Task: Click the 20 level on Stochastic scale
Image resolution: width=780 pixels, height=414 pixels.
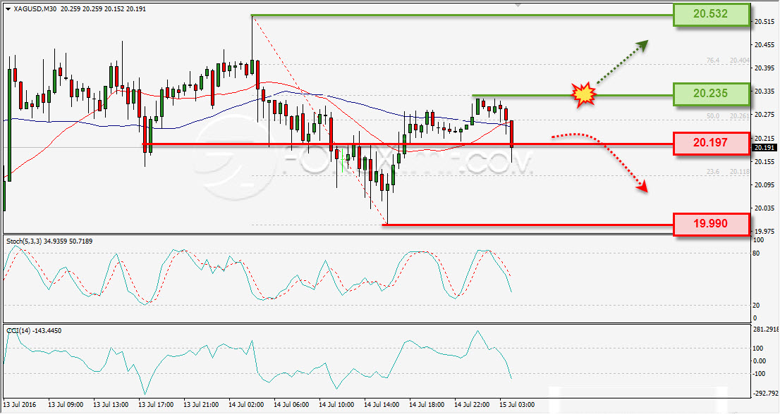Action: 756,306
